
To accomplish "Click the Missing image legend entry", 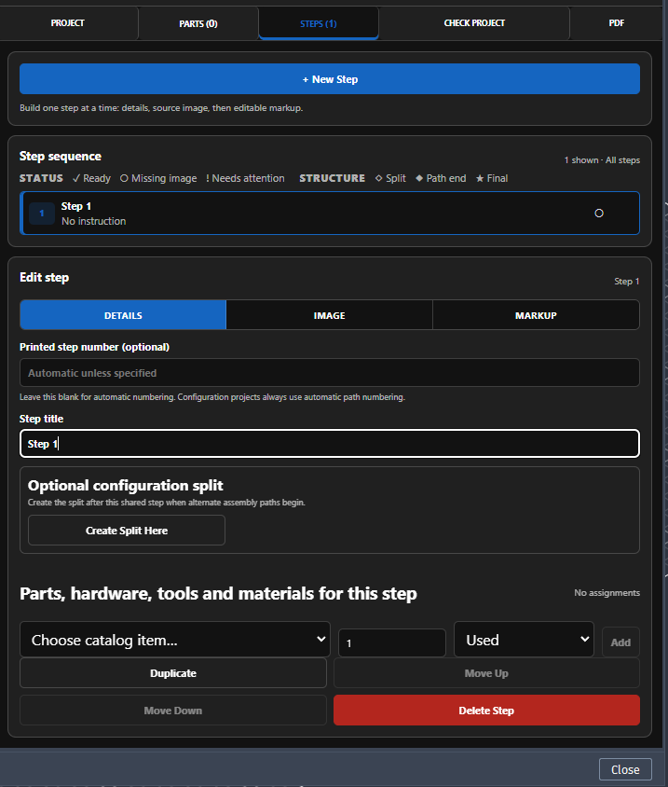I will pyautogui.click(x=158, y=178).
